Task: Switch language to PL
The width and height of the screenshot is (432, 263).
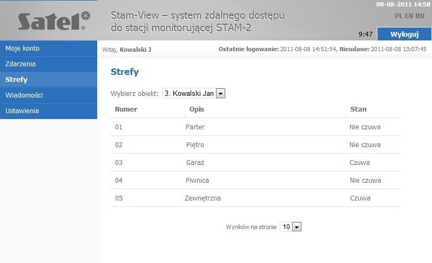Action: coord(399,16)
